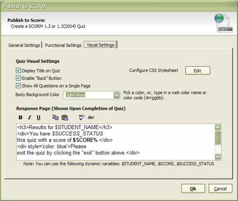Select the Visual Settings tab

(100, 45)
